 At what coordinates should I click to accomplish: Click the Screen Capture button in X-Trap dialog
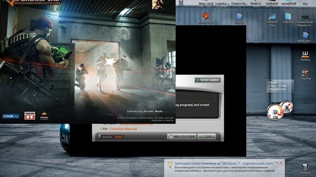(x=207, y=80)
